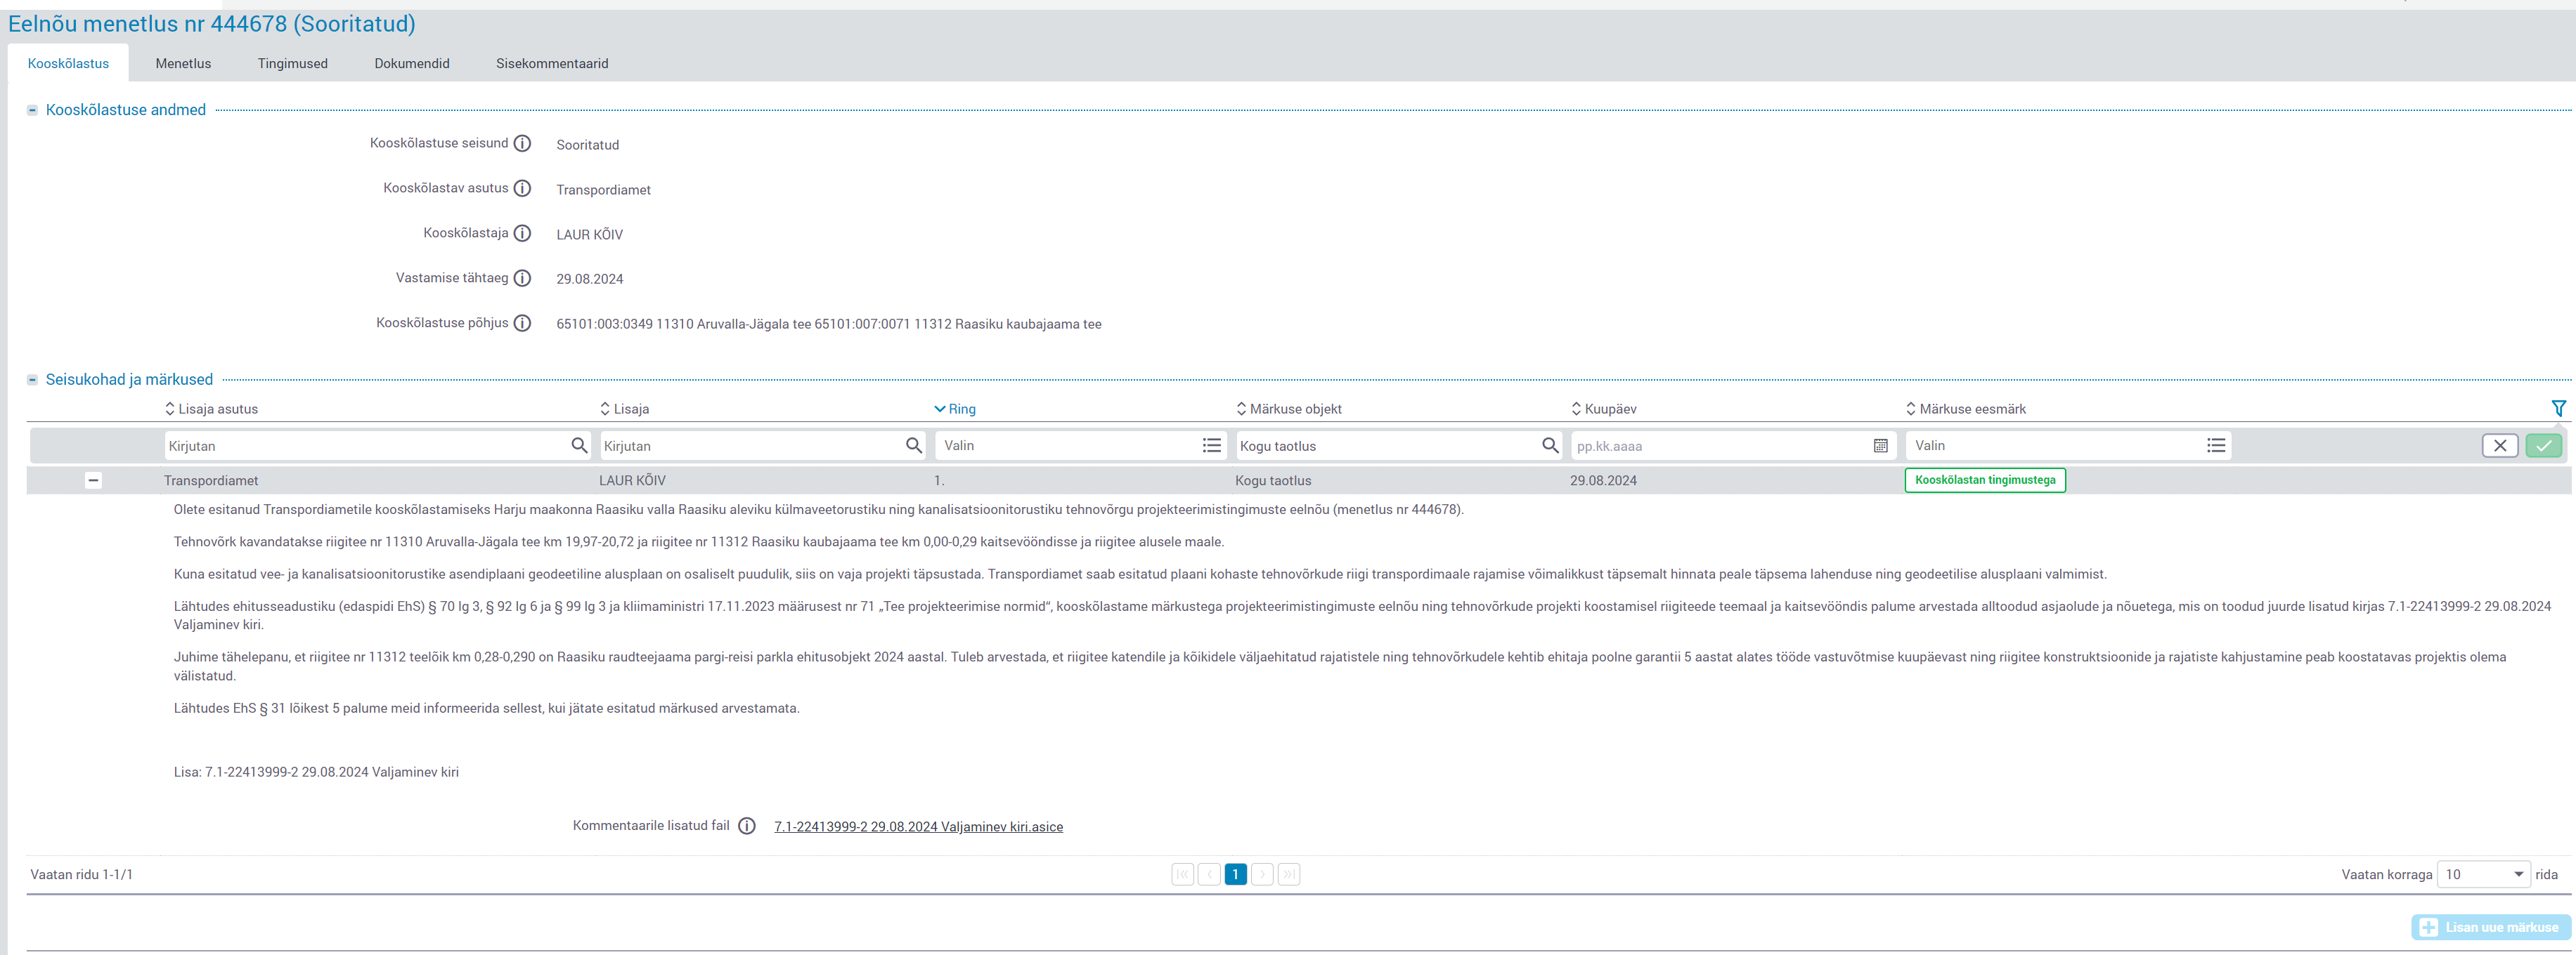Image resolution: width=2576 pixels, height=955 pixels.
Task: Collapse Kooskõlastuse andmed section
Action: click(x=32, y=110)
